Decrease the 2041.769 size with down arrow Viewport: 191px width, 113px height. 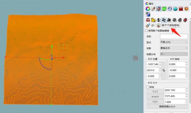coord(187,91)
